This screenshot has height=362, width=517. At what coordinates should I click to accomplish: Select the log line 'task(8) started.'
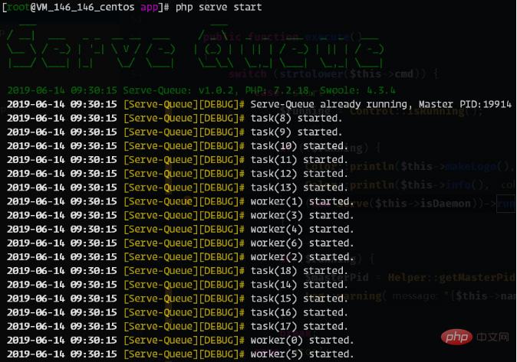[175, 118]
